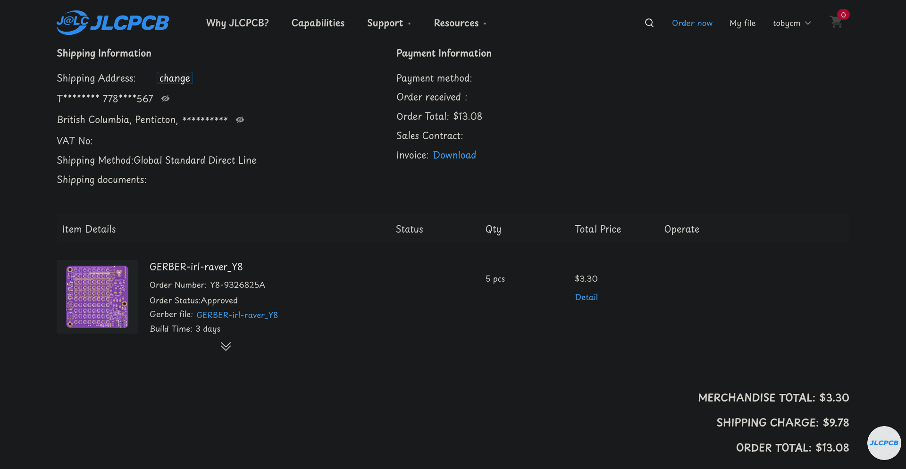Click the Payment Information heading
Screen dimensions: 906x469
444,53
